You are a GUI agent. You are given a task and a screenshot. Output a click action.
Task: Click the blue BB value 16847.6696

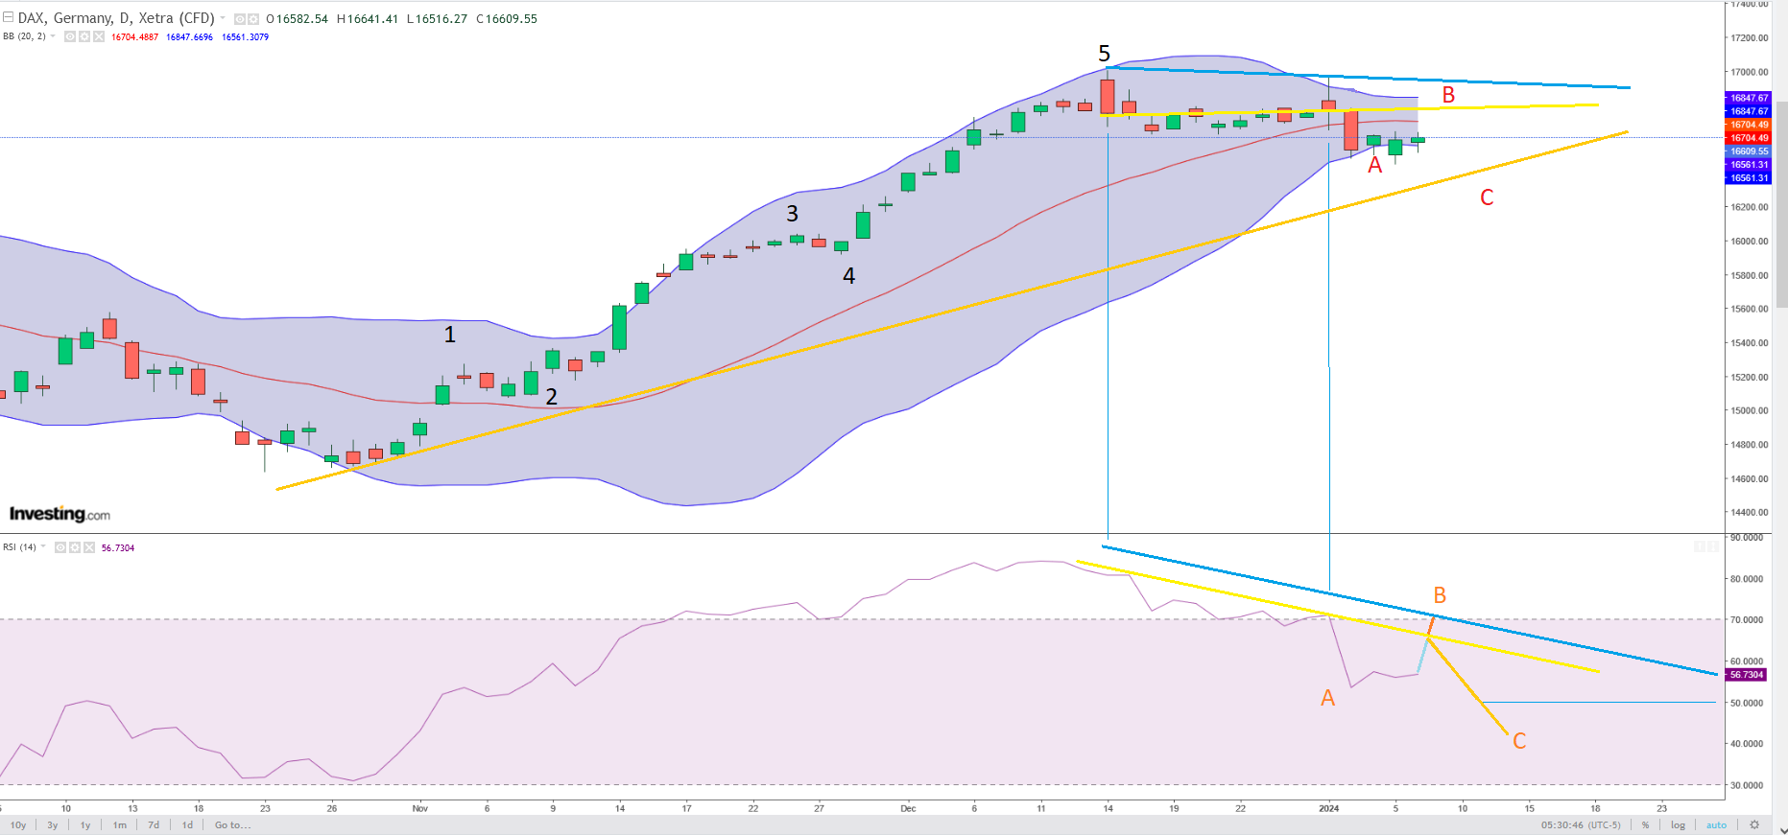(x=189, y=36)
